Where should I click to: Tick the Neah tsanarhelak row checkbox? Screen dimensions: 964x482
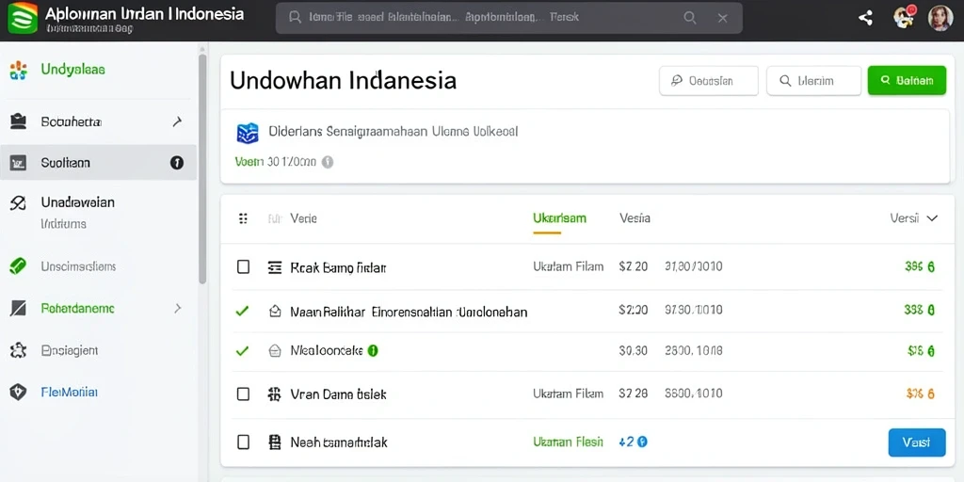[x=244, y=442]
